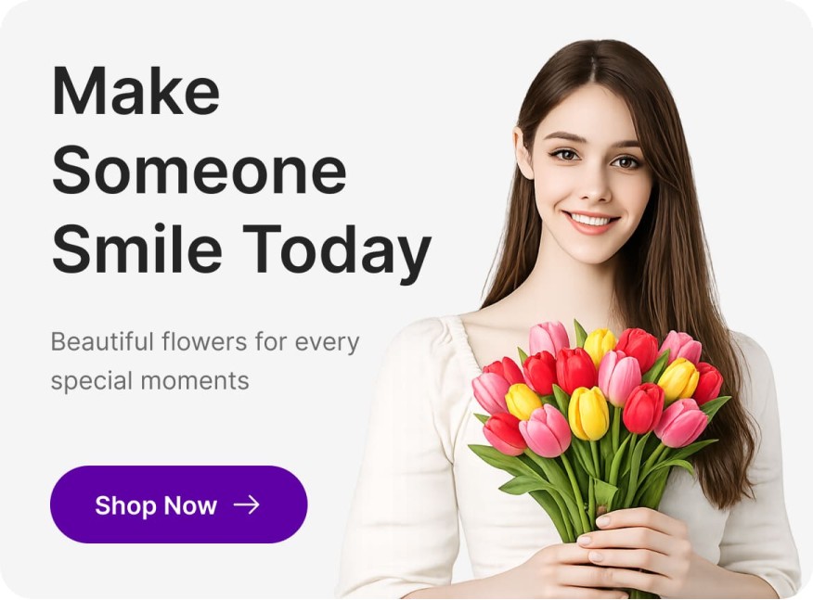Click the woman's smile
Image resolution: width=813 pixels, height=600 pixels.
591,222
